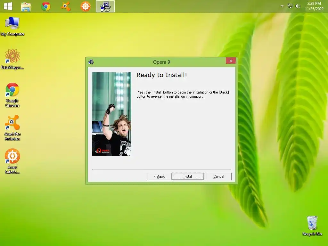Screen dimensions: 328x246
Task: Click the 'Press the [Install] button' instruction text
Action: point(183,94)
